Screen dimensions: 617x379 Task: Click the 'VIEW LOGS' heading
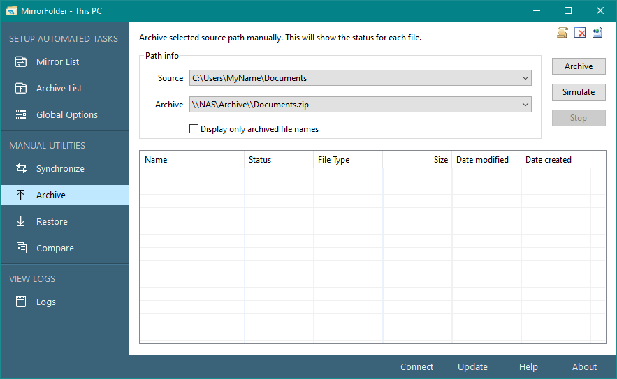tap(32, 278)
